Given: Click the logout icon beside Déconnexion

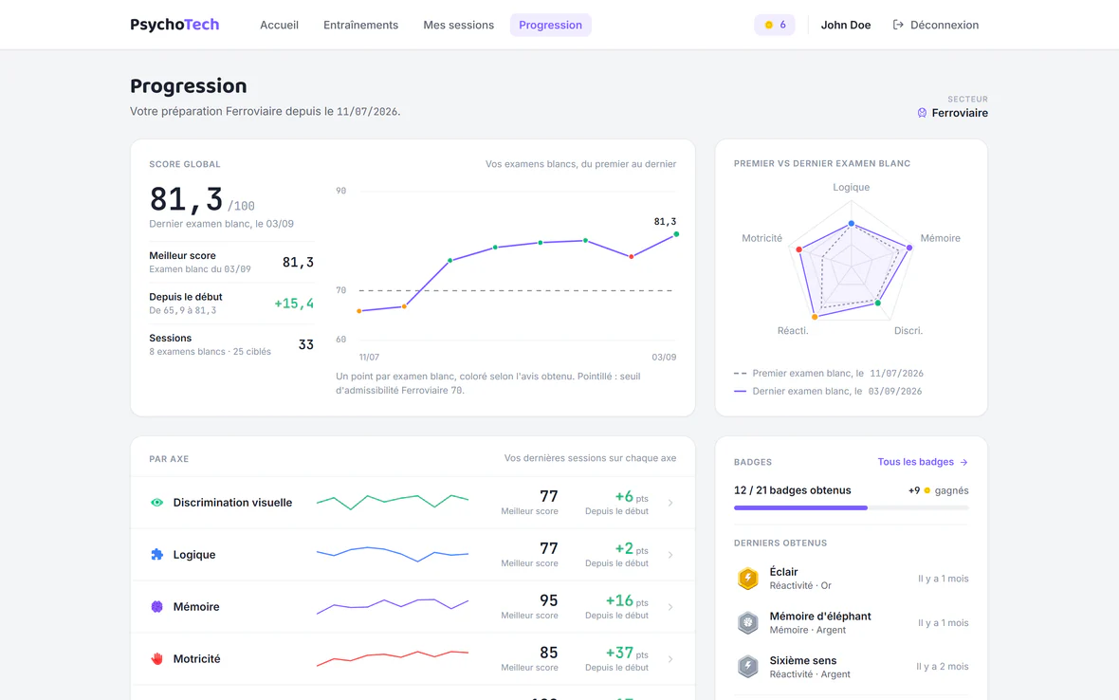Looking at the screenshot, I should [x=898, y=25].
